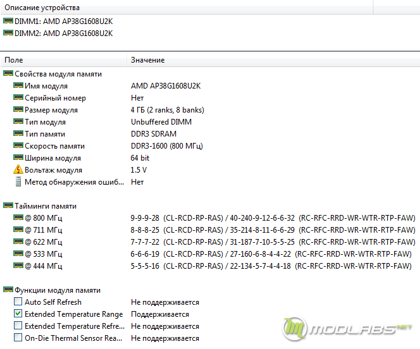Click the Имя модуля row icon

[18, 85]
